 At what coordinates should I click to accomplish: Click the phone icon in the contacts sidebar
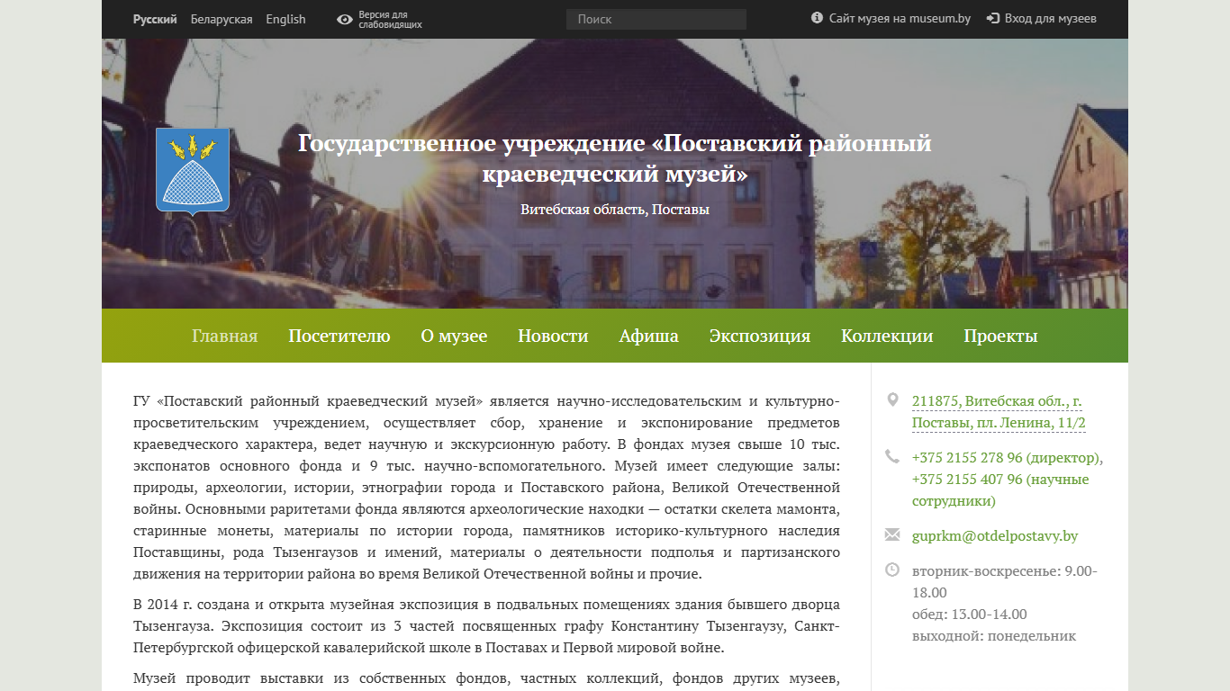point(892,456)
